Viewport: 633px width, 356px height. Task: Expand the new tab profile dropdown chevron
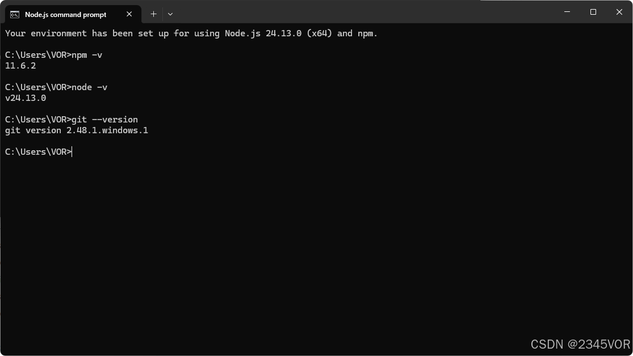pyautogui.click(x=170, y=14)
